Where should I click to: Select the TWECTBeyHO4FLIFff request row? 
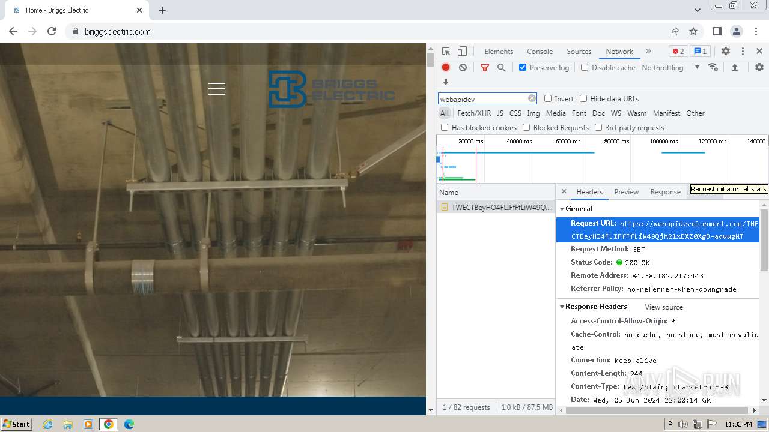point(496,207)
